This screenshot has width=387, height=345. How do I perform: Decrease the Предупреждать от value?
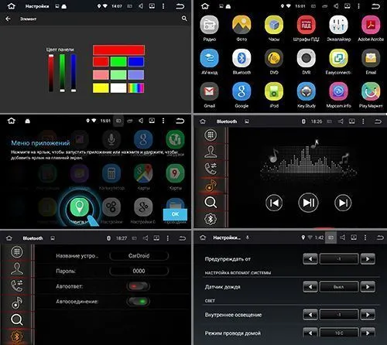pos(310,259)
